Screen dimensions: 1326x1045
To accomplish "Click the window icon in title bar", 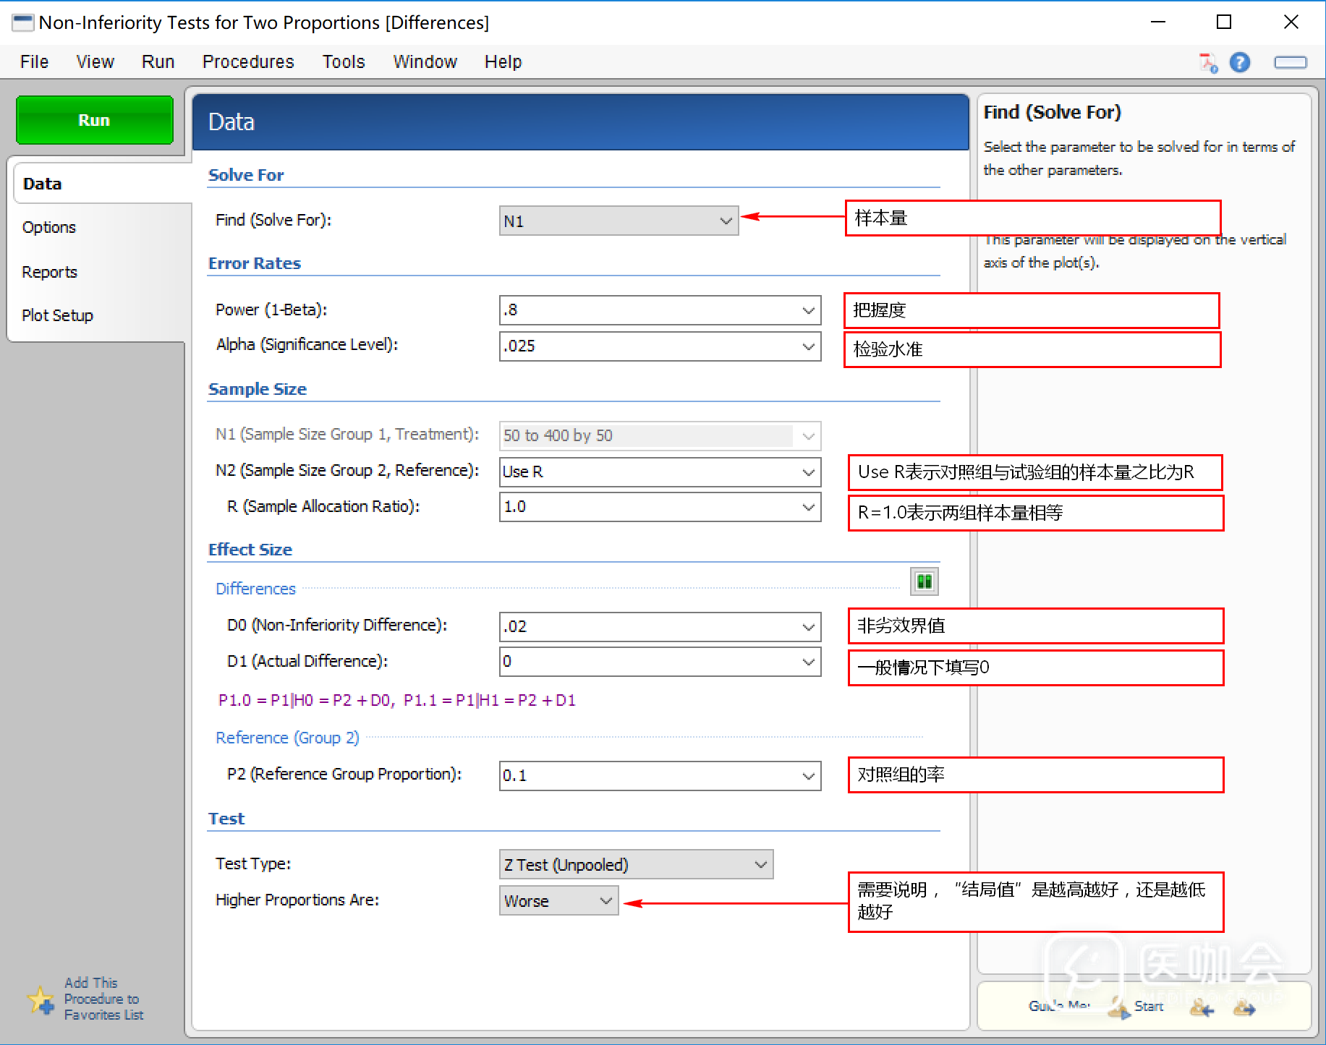I will 22,22.
